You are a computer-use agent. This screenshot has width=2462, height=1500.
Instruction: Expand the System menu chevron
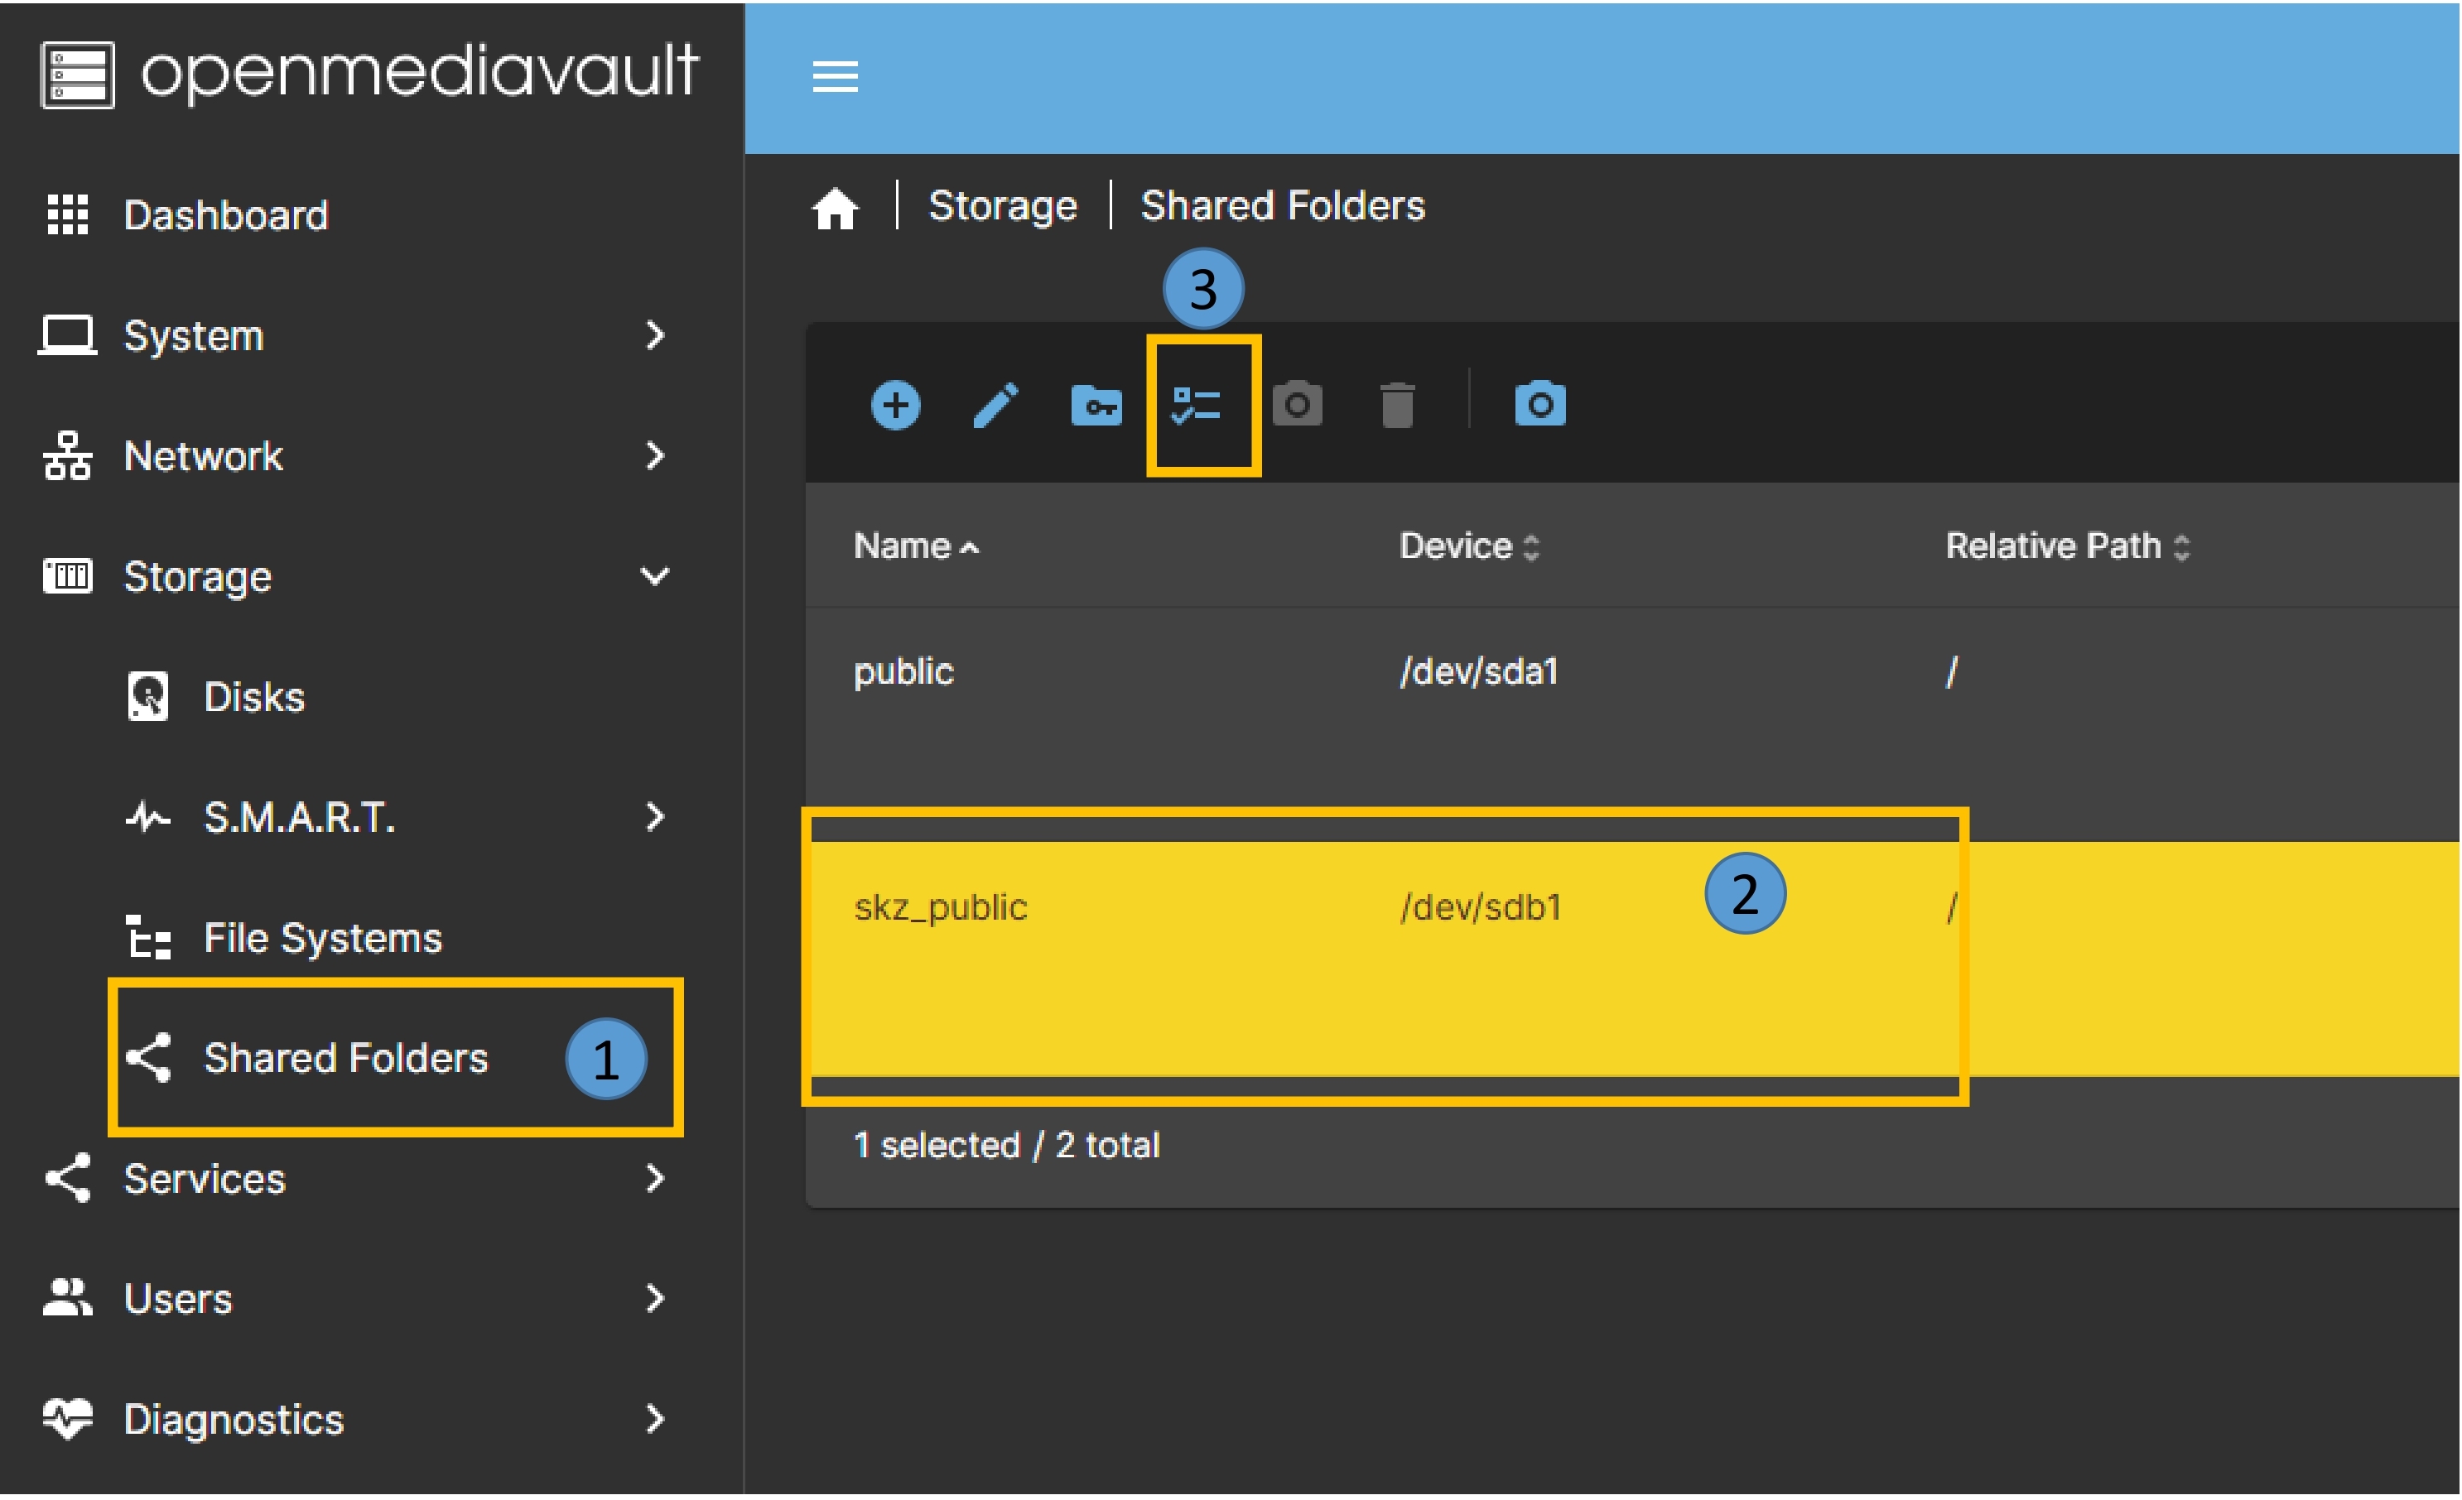(x=654, y=335)
